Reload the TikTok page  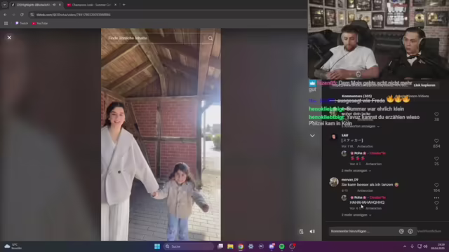[22, 15]
